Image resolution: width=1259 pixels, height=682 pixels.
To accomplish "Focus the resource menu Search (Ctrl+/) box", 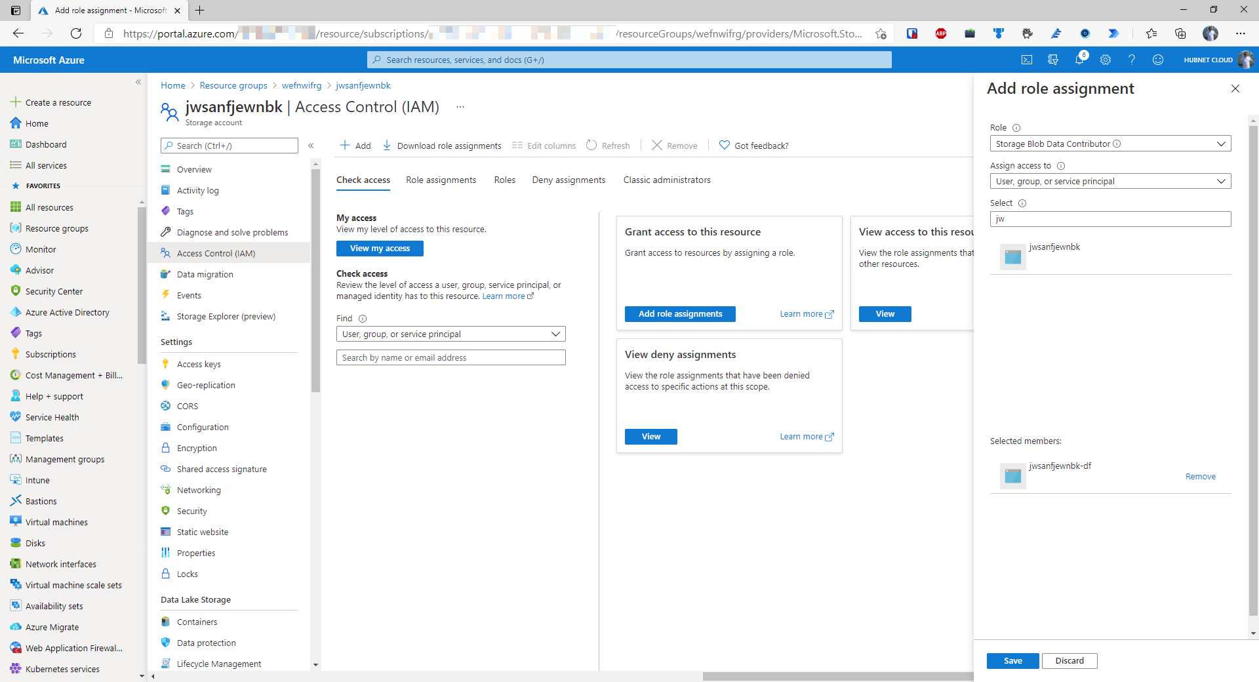I will pyautogui.click(x=230, y=146).
